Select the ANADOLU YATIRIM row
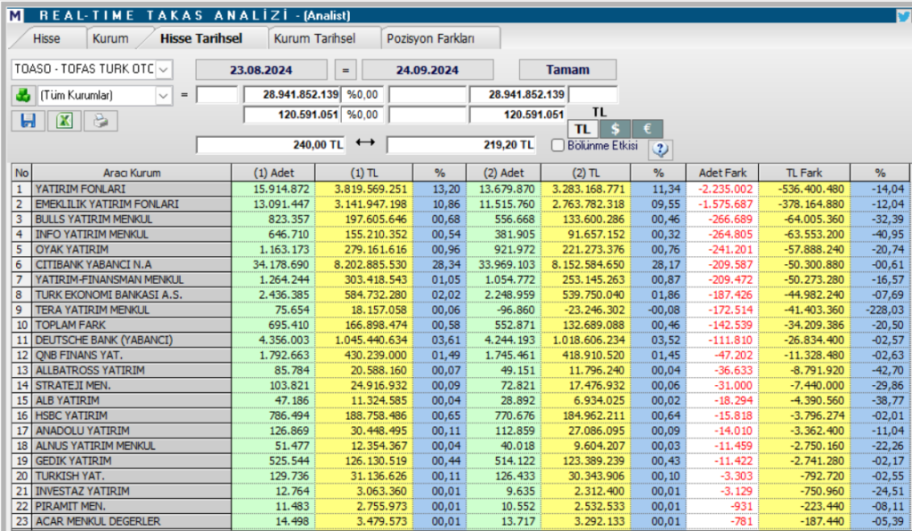Screen dimensions: 912x531 pyautogui.click(x=460, y=430)
